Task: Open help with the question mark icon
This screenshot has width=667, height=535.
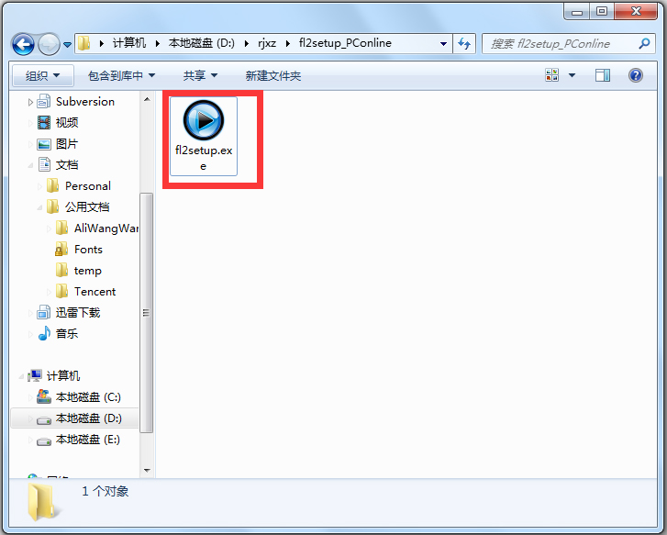Action: (636, 75)
